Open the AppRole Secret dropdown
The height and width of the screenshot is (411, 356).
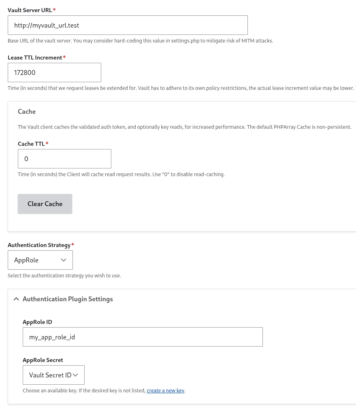coord(53,375)
